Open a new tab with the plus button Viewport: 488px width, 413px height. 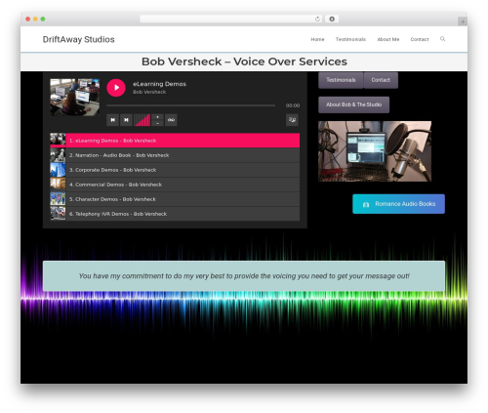tap(463, 21)
